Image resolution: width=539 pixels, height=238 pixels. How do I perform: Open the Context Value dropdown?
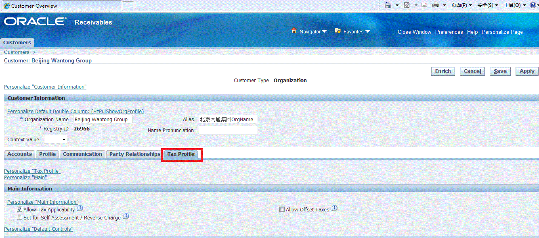tap(56, 139)
